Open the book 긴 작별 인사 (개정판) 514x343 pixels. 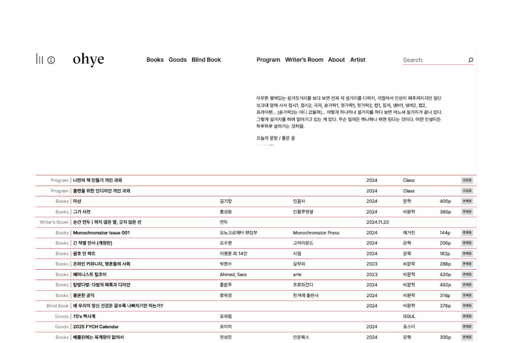[92, 243]
